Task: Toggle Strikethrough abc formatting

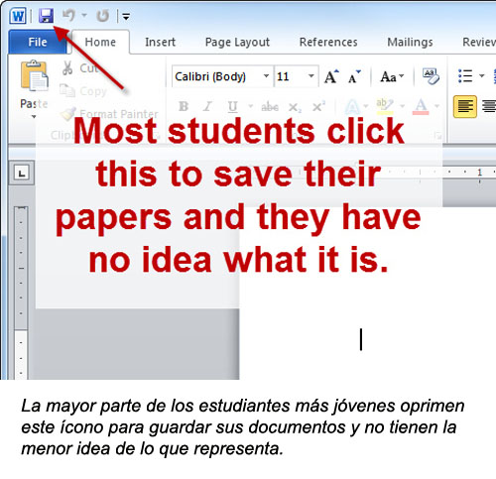Action: point(270,107)
